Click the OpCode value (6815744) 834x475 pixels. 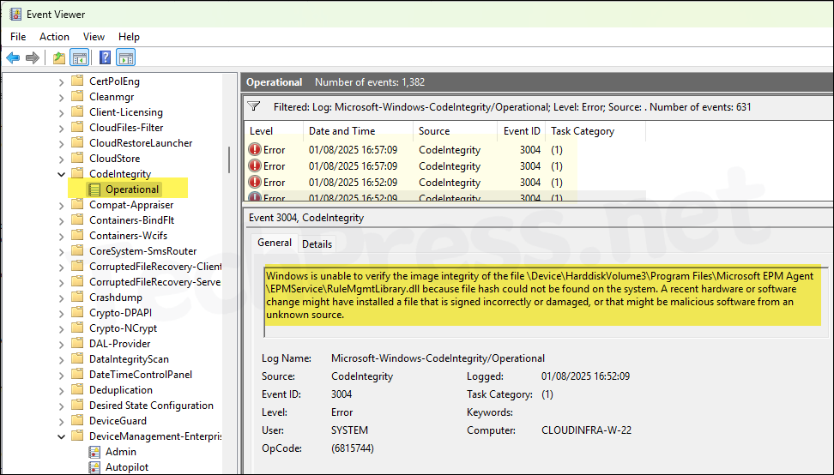click(352, 448)
